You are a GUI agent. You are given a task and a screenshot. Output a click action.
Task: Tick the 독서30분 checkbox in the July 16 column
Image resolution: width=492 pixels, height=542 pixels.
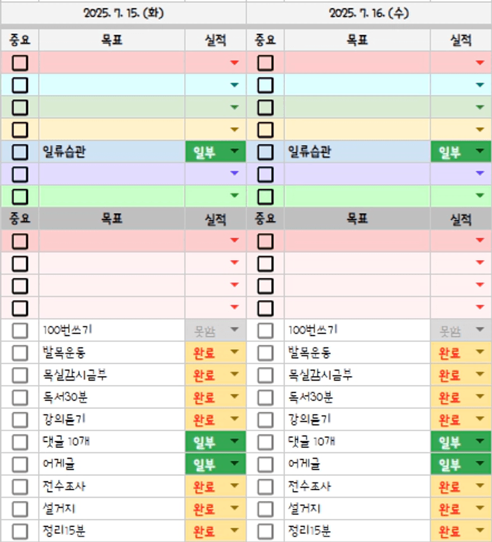265,397
